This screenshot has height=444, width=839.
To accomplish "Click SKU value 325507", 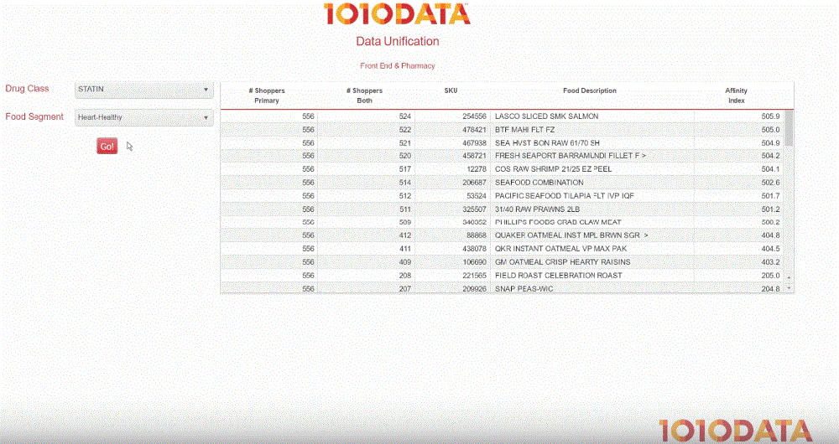I will (x=474, y=209).
